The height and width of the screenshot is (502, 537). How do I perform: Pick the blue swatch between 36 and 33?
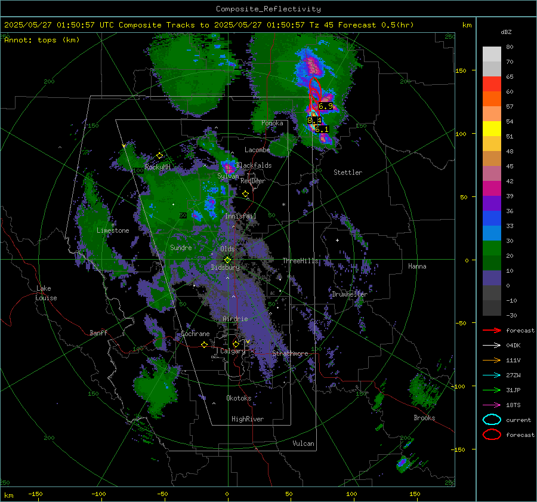(492, 218)
